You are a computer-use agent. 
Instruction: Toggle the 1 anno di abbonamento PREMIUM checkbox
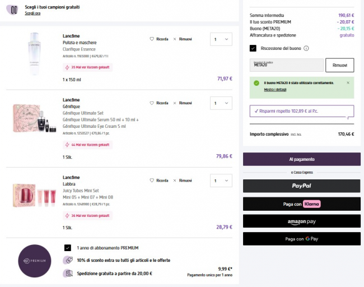pyautogui.click(x=68, y=247)
